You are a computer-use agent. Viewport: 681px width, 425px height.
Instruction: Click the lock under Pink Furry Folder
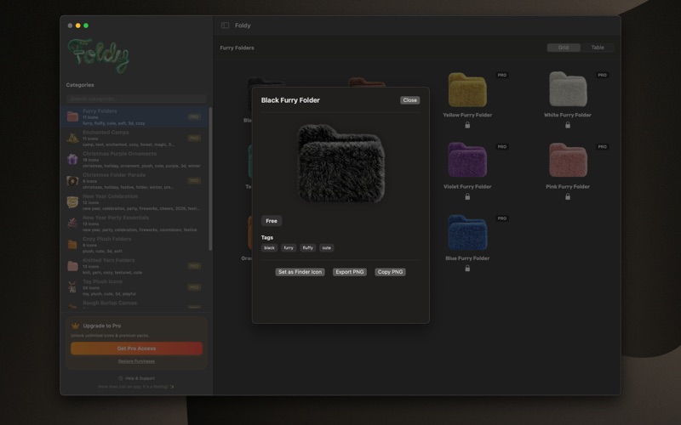(568, 197)
